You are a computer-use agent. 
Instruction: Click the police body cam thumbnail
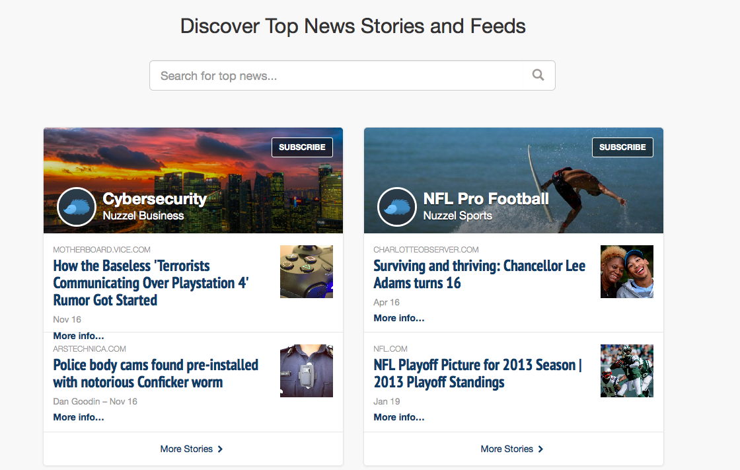(306, 371)
